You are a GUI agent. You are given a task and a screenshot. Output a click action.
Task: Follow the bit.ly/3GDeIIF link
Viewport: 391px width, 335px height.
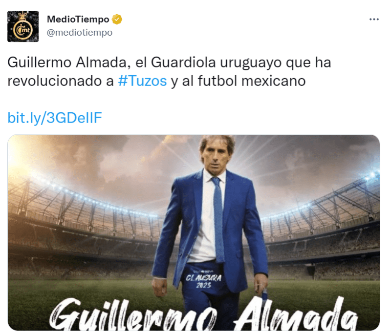[55, 118]
